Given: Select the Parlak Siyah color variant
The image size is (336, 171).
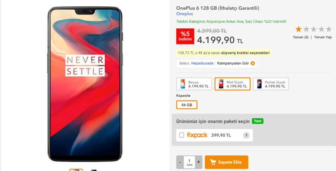Looking at the screenshot, I should 271,84.
